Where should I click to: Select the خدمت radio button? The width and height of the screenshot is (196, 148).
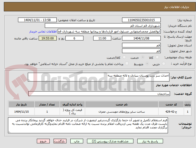(x=143, y=57)
